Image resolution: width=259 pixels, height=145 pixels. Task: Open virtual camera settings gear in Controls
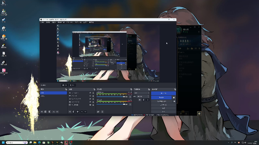(x=174, y=101)
